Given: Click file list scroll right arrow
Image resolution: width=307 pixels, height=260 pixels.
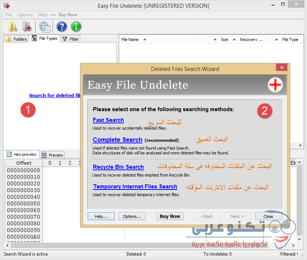Looking at the screenshot, I should (300, 145).
